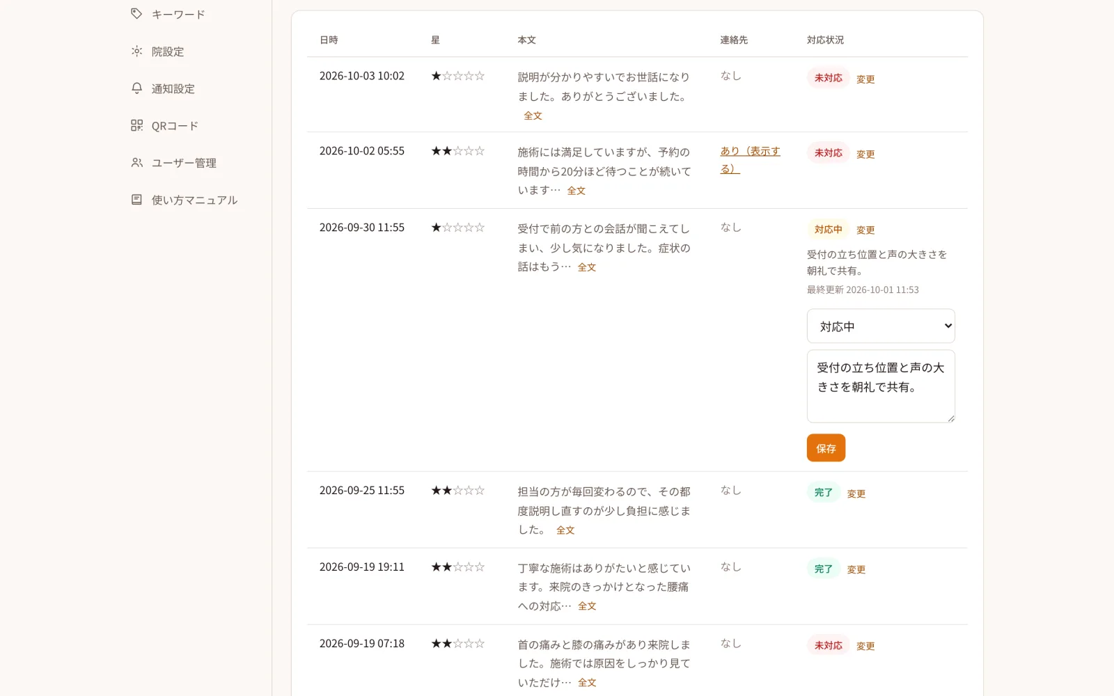Click the 対応中 badge in the 2026-09-30 row
This screenshot has height=696, width=1114.
[x=828, y=229]
